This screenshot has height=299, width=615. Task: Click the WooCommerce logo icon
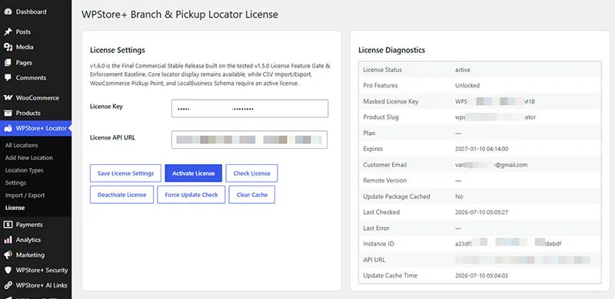point(8,98)
